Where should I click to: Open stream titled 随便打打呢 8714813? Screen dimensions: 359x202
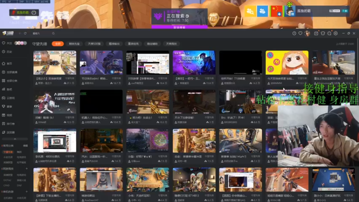pos(194,180)
